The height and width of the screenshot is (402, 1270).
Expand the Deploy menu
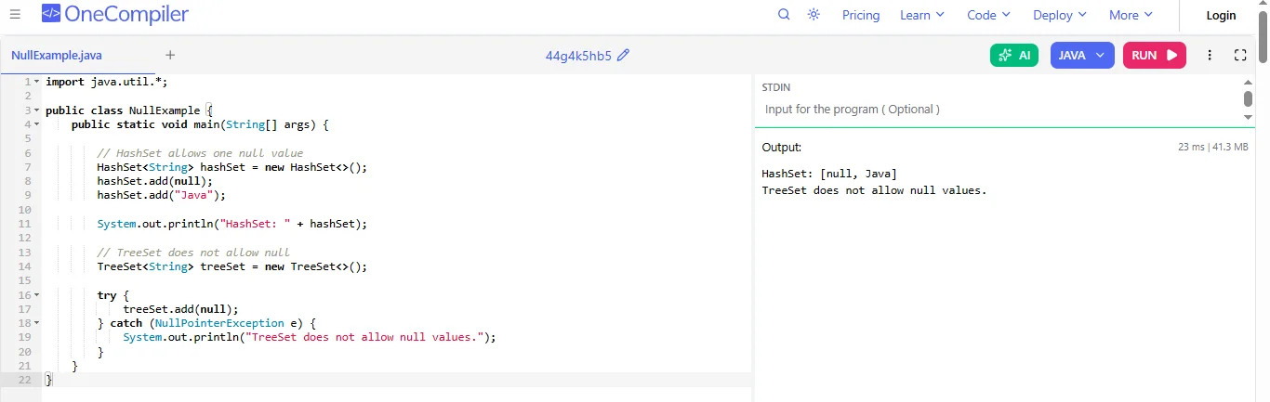1059,15
